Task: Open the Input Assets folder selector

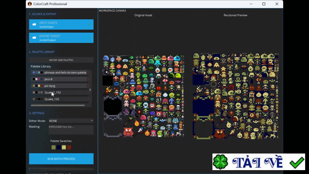Action: (x=61, y=24)
